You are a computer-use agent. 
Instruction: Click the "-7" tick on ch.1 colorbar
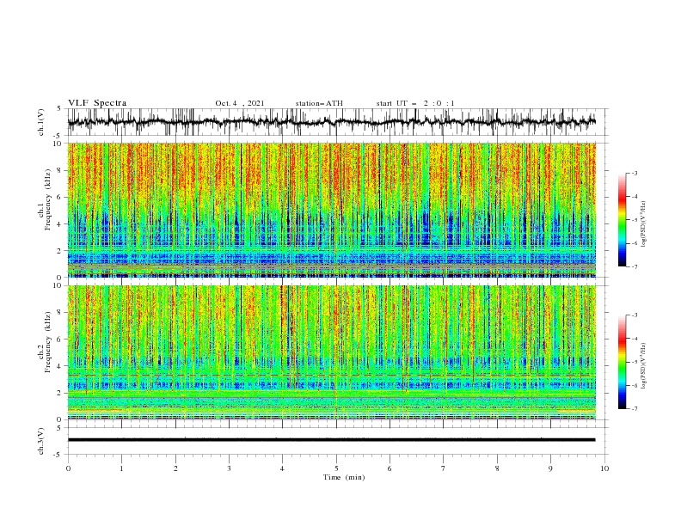(x=634, y=266)
